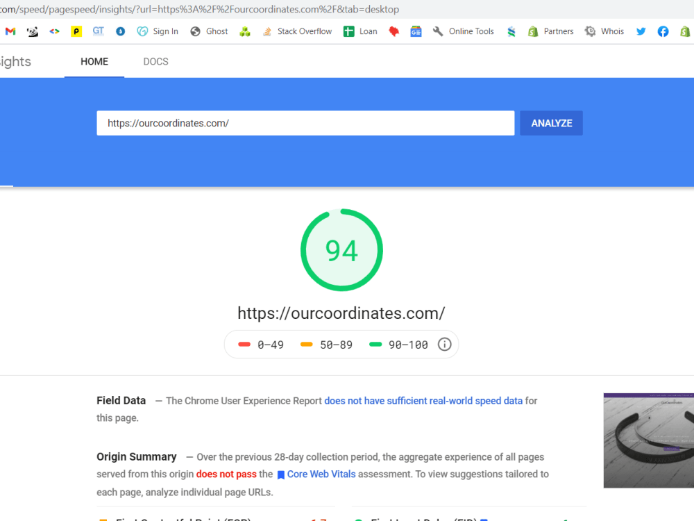Image resolution: width=694 pixels, height=521 pixels.
Task: Click the Field Data heading
Action: [x=121, y=401]
